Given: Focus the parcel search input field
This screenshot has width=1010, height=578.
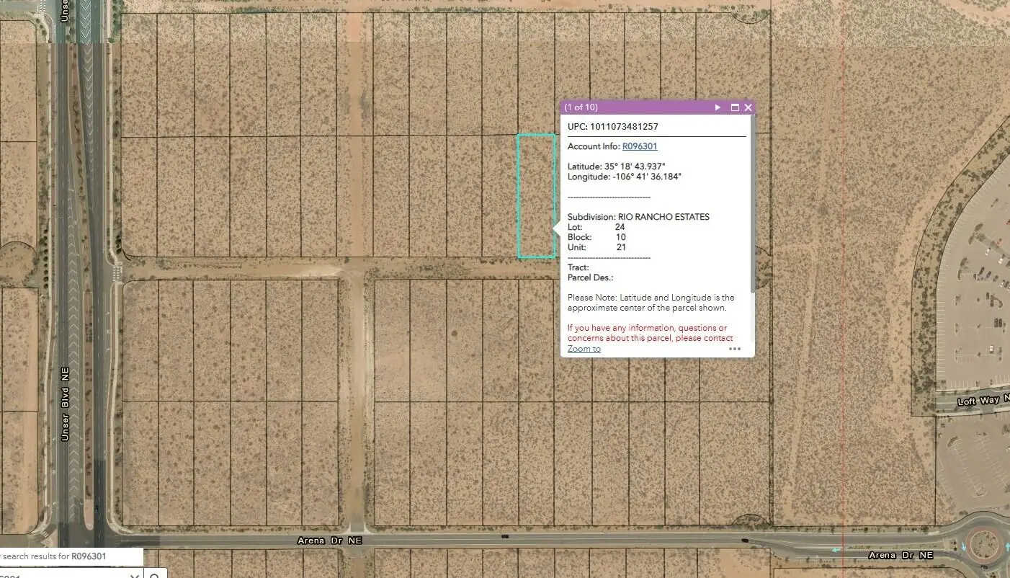Looking at the screenshot, I should 65,574.
